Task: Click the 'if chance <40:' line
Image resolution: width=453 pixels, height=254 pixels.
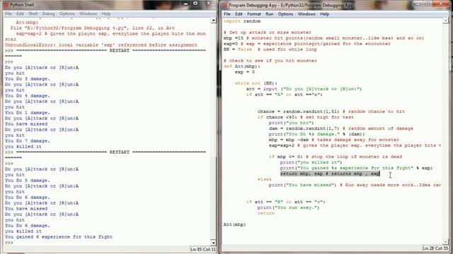Action: 306,117
